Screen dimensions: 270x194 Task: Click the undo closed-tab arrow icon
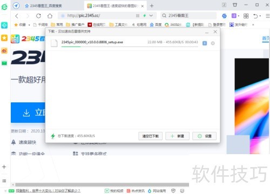pos(255,16)
